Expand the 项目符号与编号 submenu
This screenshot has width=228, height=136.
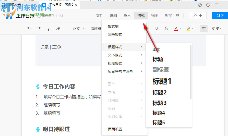click(124, 71)
